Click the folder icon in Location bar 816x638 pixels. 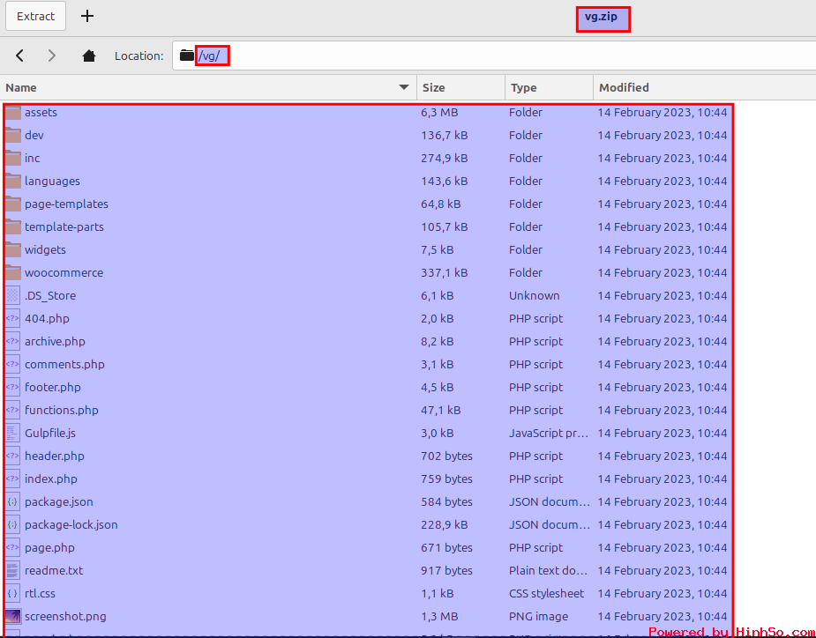pyautogui.click(x=187, y=56)
